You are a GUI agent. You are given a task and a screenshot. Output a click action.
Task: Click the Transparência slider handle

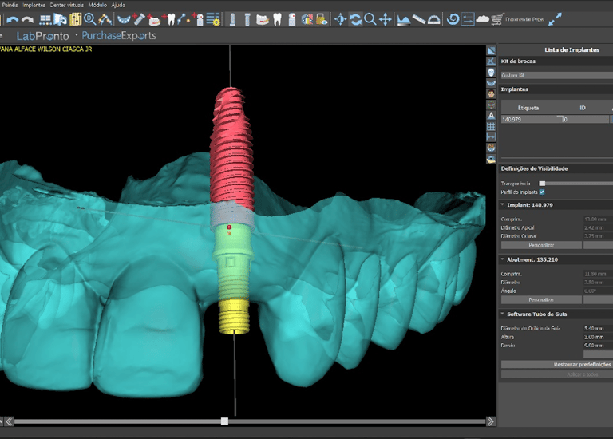pyautogui.click(x=542, y=183)
